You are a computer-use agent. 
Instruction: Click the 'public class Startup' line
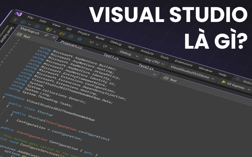[x=30, y=109]
